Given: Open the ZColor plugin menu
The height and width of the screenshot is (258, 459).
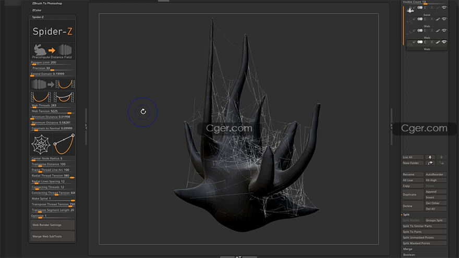Looking at the screenshot, I should click(37, 10).
